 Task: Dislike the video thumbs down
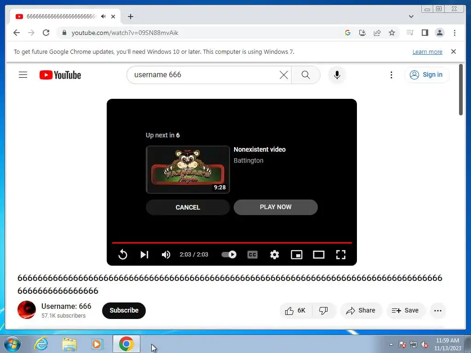click(323, 310)
